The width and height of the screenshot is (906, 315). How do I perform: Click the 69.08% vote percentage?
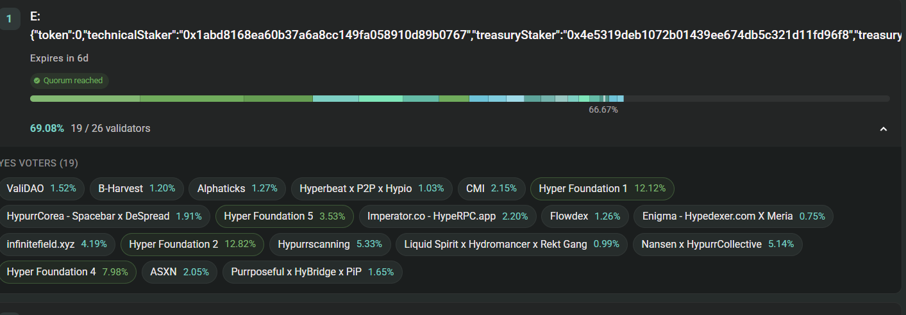coord(47,128)
